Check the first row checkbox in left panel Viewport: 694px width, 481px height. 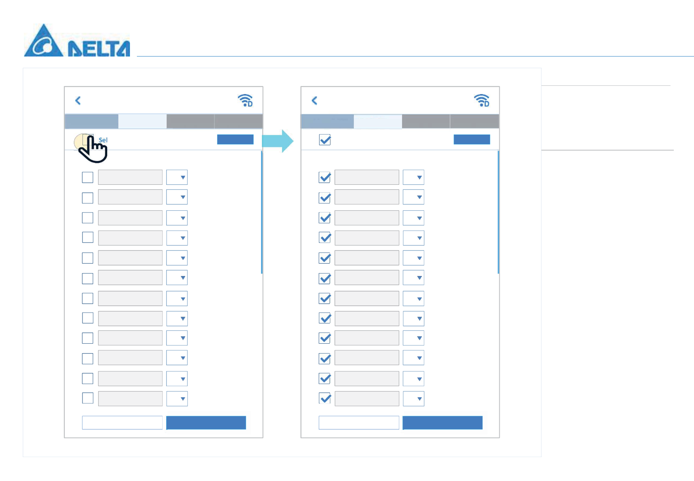coord(87,177)
